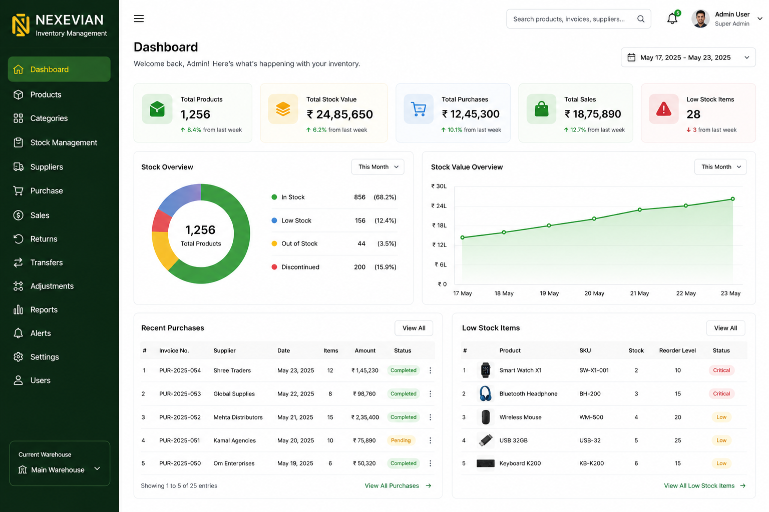Open Stock Management in sidebar
Image resolution: width=769 pixels, height=512 pixels.
coord(59,142)
